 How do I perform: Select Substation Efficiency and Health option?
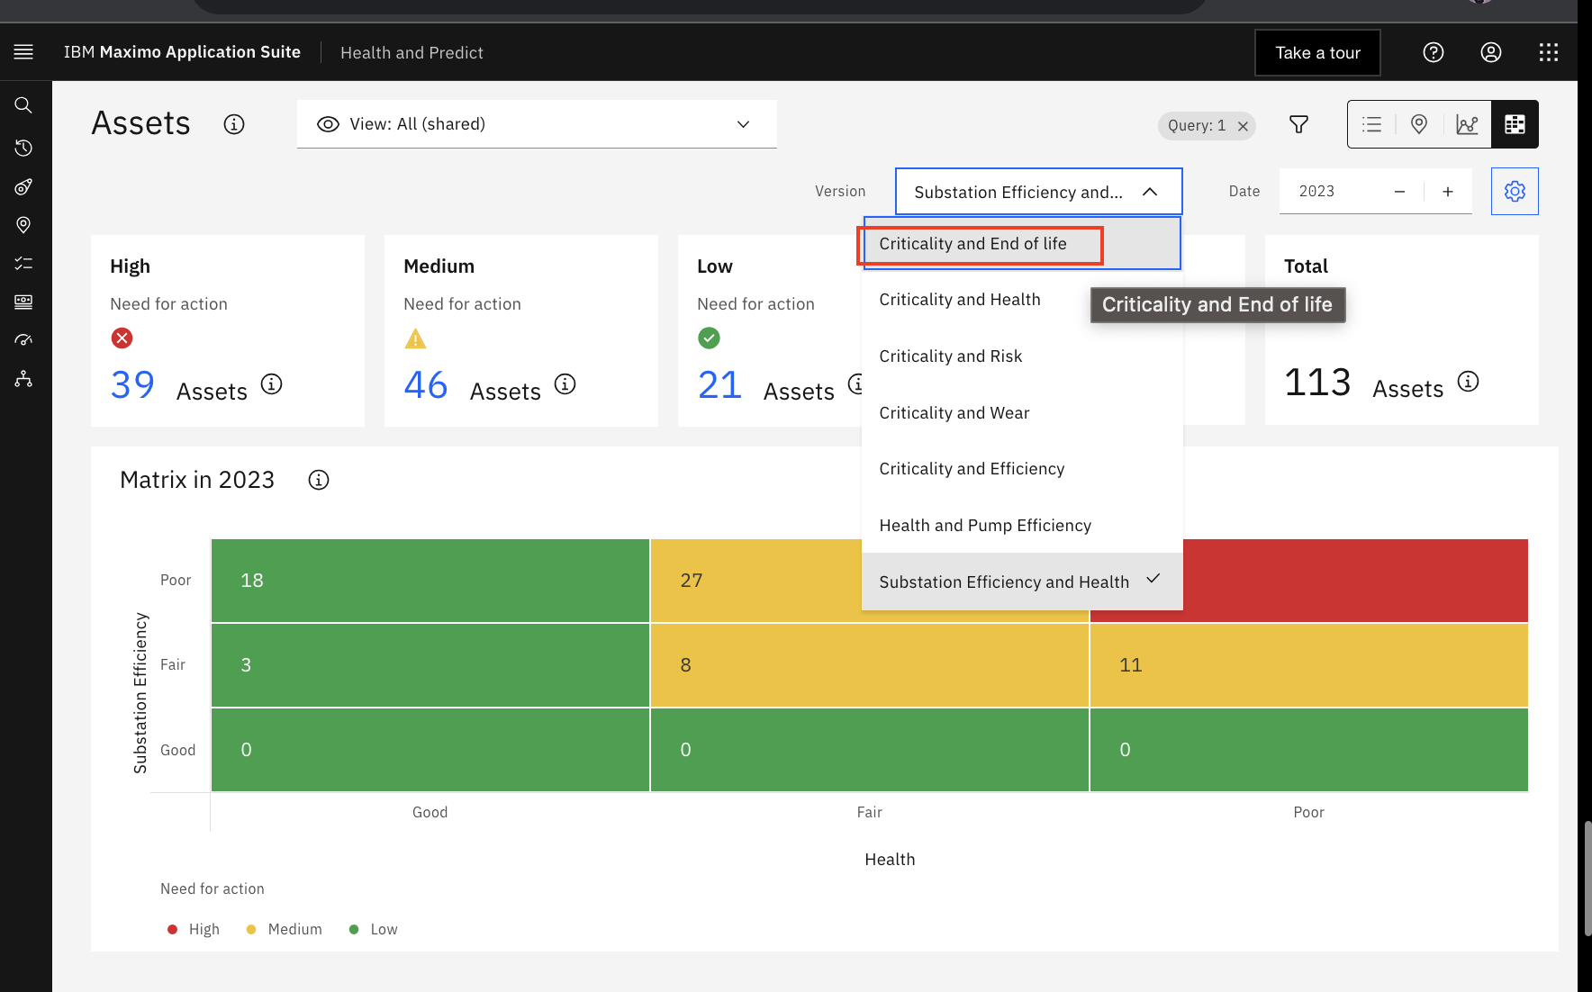click(1021, 582)
